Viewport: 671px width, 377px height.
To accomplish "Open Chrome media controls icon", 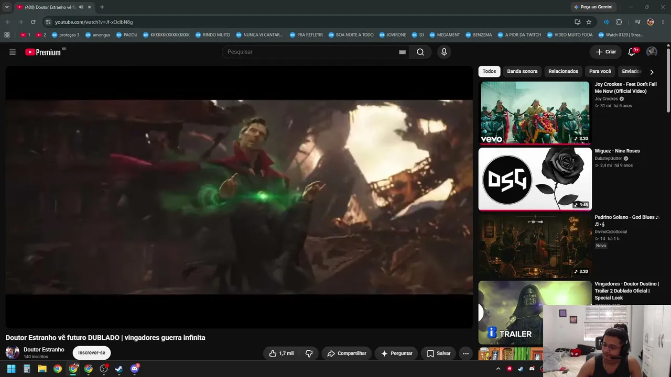I will [637, 22].
